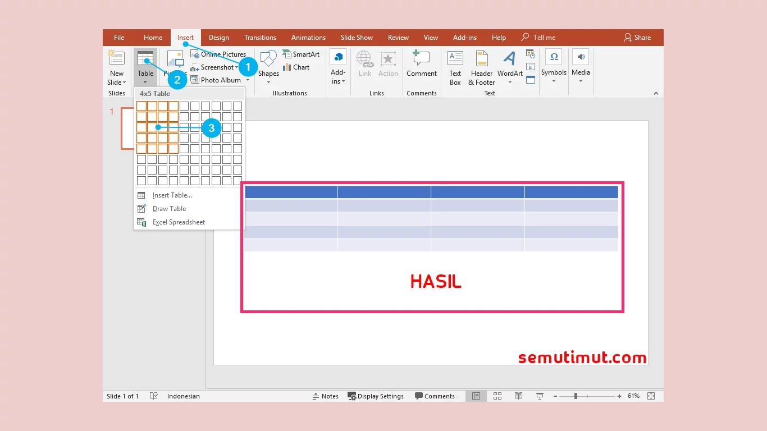The image size is (767, 431).
Task: Insert a SmartArt graphic
Action: click(x=301, y=54)
